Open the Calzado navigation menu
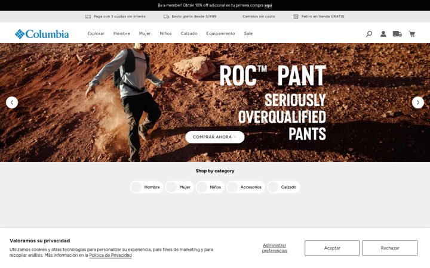Screen dimensions: 430x268 189,33
